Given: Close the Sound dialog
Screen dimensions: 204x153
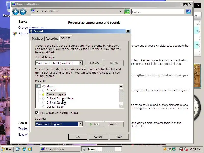Looking at the screenshot, I should pos(128,31).
